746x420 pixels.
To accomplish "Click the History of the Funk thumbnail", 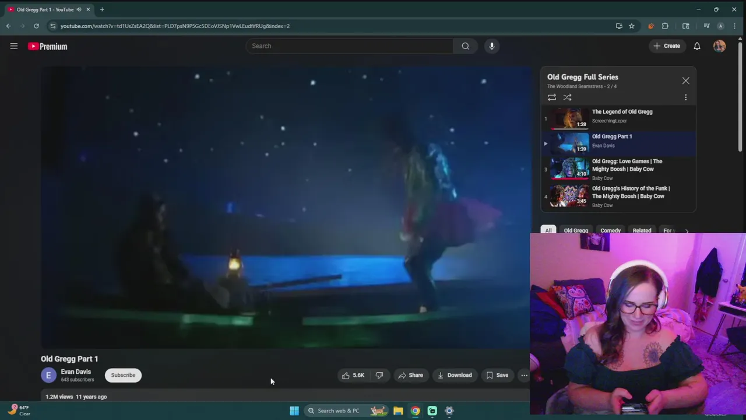I will click(x=570, y=195).
